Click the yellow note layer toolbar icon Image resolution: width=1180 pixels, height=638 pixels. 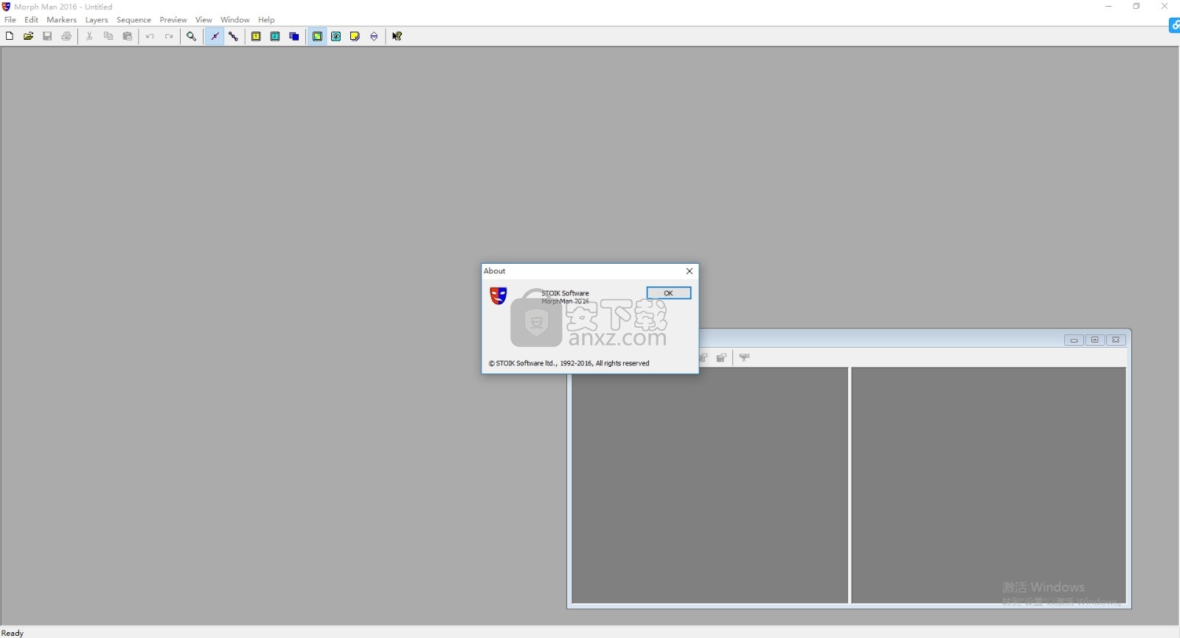[x=355, y=36]
